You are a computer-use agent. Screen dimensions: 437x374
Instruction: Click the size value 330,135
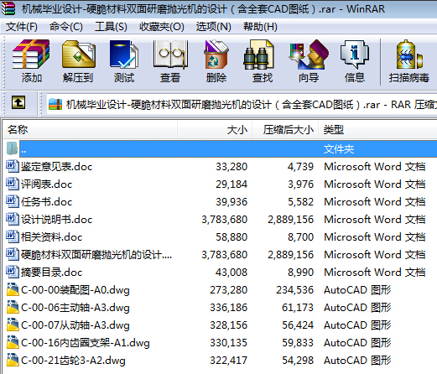click(229, 343)
